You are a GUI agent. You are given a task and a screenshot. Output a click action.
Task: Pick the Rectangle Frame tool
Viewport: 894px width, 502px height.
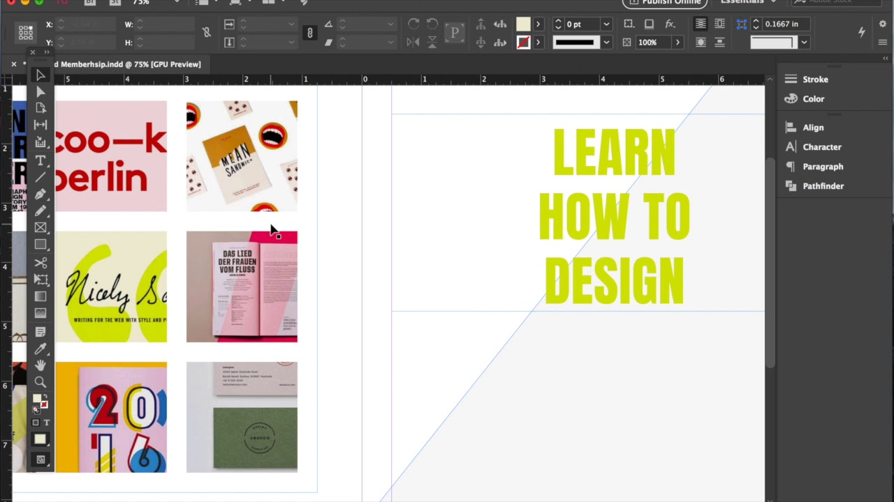(41, 227)
